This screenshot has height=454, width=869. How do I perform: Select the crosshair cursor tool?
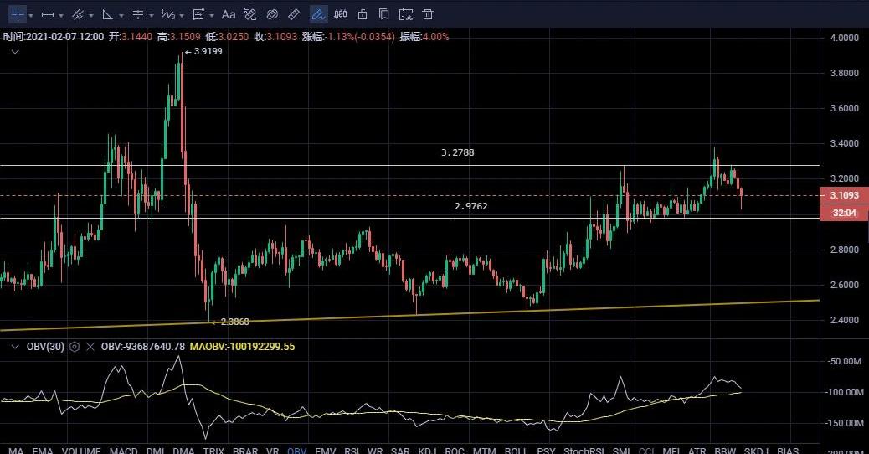pyautogui.click(x=17, y=14)
